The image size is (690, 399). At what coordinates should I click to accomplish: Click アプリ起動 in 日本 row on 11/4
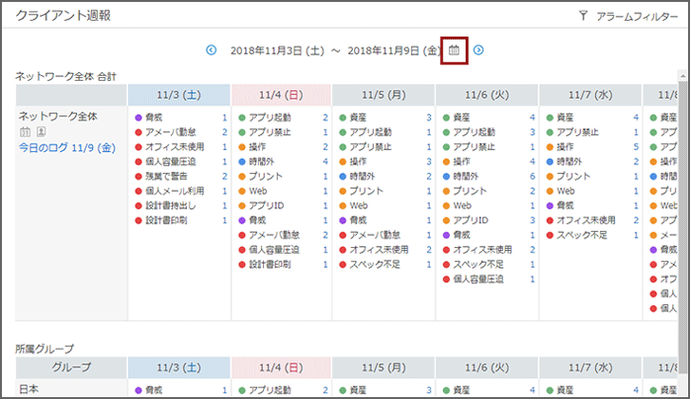pyautogui.click(x=270, y=390)
